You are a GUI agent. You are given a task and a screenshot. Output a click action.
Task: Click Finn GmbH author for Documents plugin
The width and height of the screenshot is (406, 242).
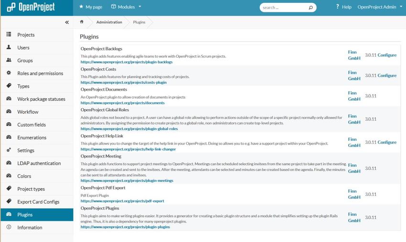point(354,96)
